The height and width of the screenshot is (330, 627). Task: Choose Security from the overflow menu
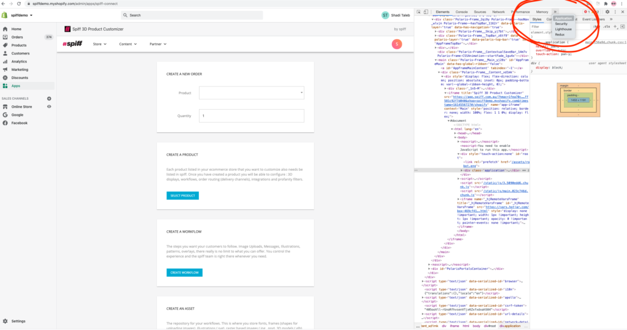(x=561, y=24)
